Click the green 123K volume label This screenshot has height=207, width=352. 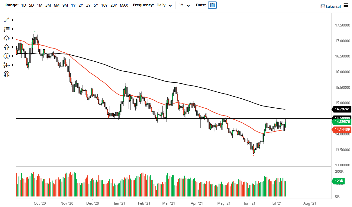click(x=339, y=181)
